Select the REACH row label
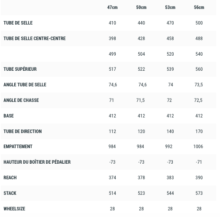220x217 pixels. click(x=10, y=178)
